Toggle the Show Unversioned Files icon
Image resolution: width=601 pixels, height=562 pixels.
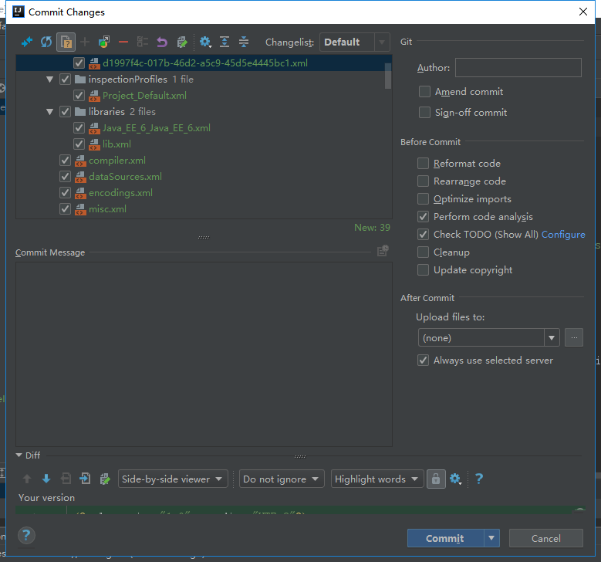tap(66, 42)
